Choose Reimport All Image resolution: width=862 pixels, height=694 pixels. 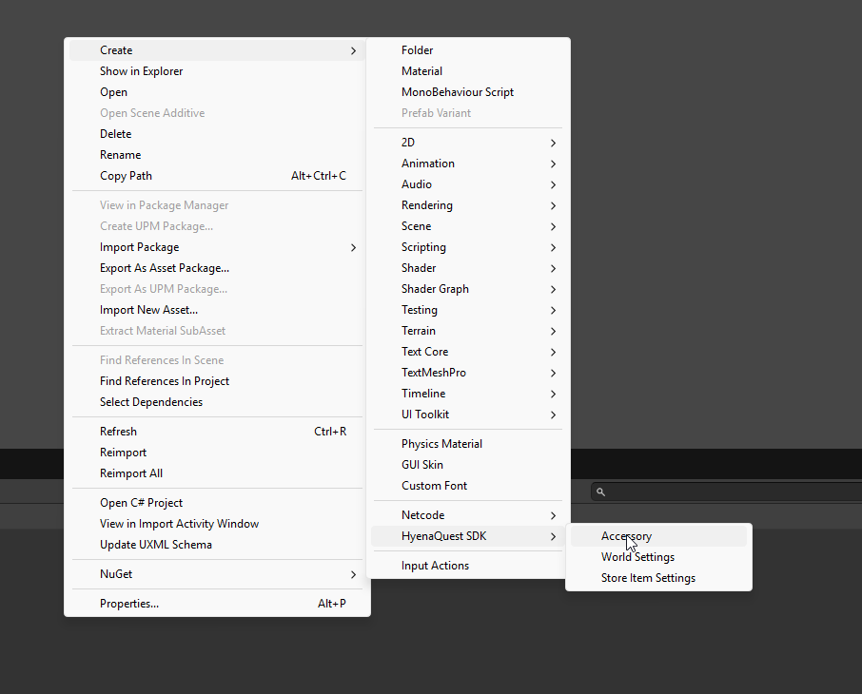coord(217,473)
